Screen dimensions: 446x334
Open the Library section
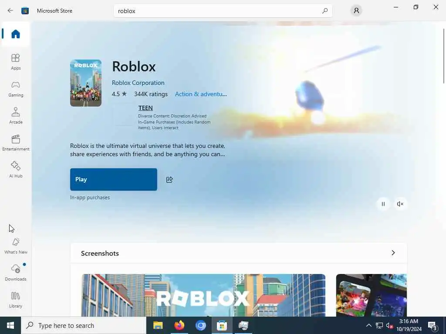pos(16,300)
